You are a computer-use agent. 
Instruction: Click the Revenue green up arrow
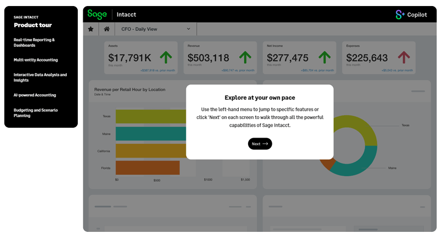pyautogui.click(x=245, y=57)
